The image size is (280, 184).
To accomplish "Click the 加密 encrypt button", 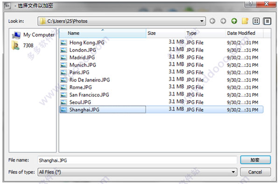I will coord(255,160).
